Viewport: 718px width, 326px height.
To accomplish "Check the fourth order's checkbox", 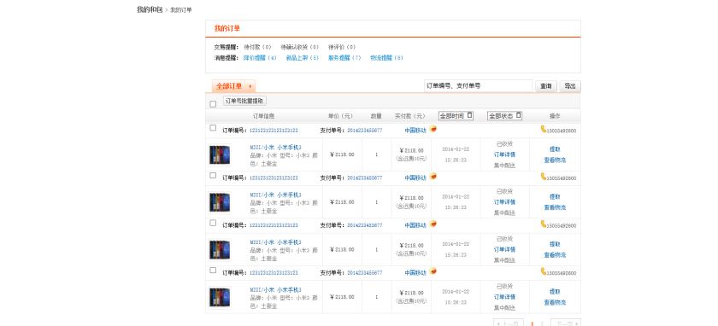I will click(x=213, y=271).
